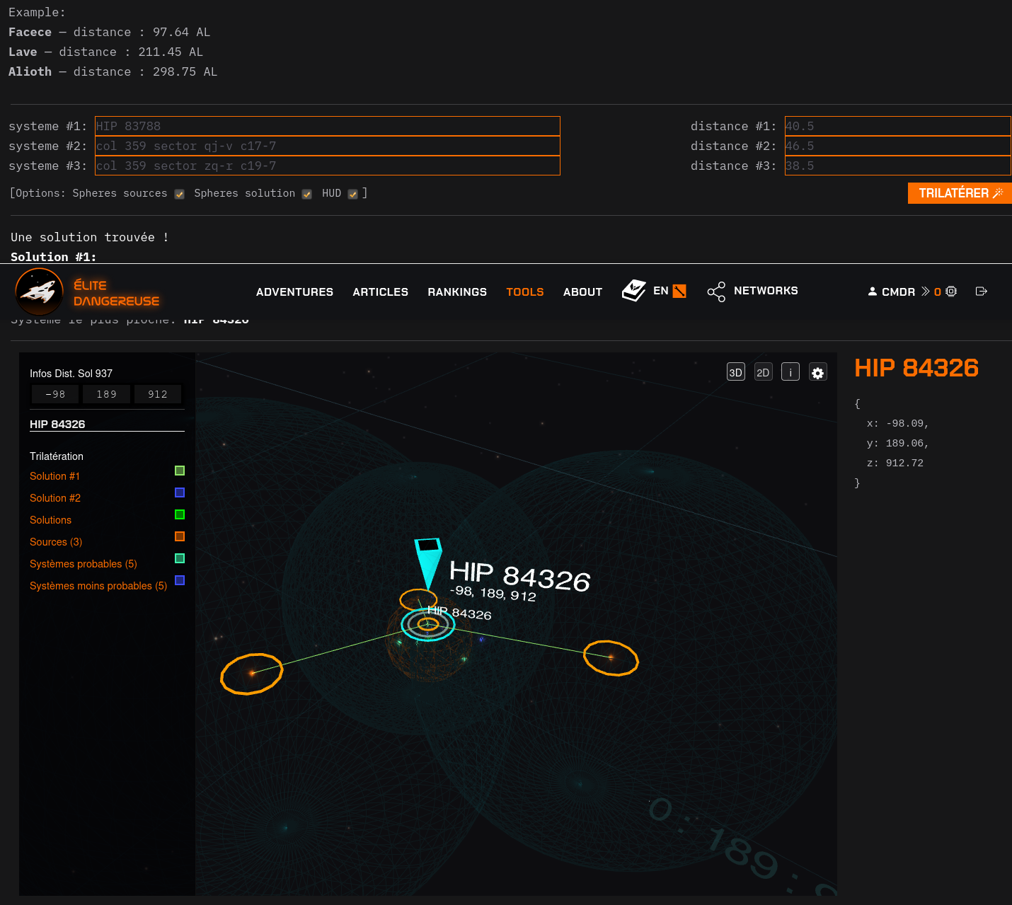The height and width of the screenshot is (905, 1012).
Task: Toggle Systèmes probables visibility square
Action: 180,558
